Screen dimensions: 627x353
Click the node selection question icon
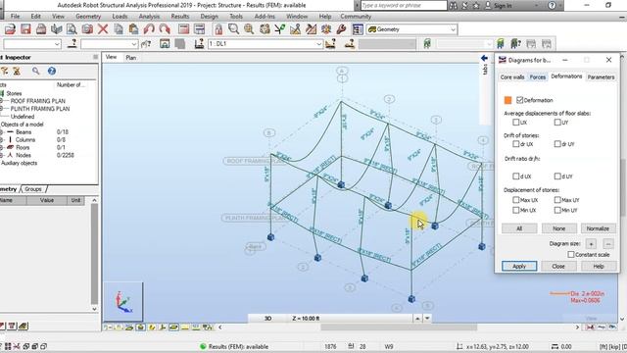click(x=72, y=43)
